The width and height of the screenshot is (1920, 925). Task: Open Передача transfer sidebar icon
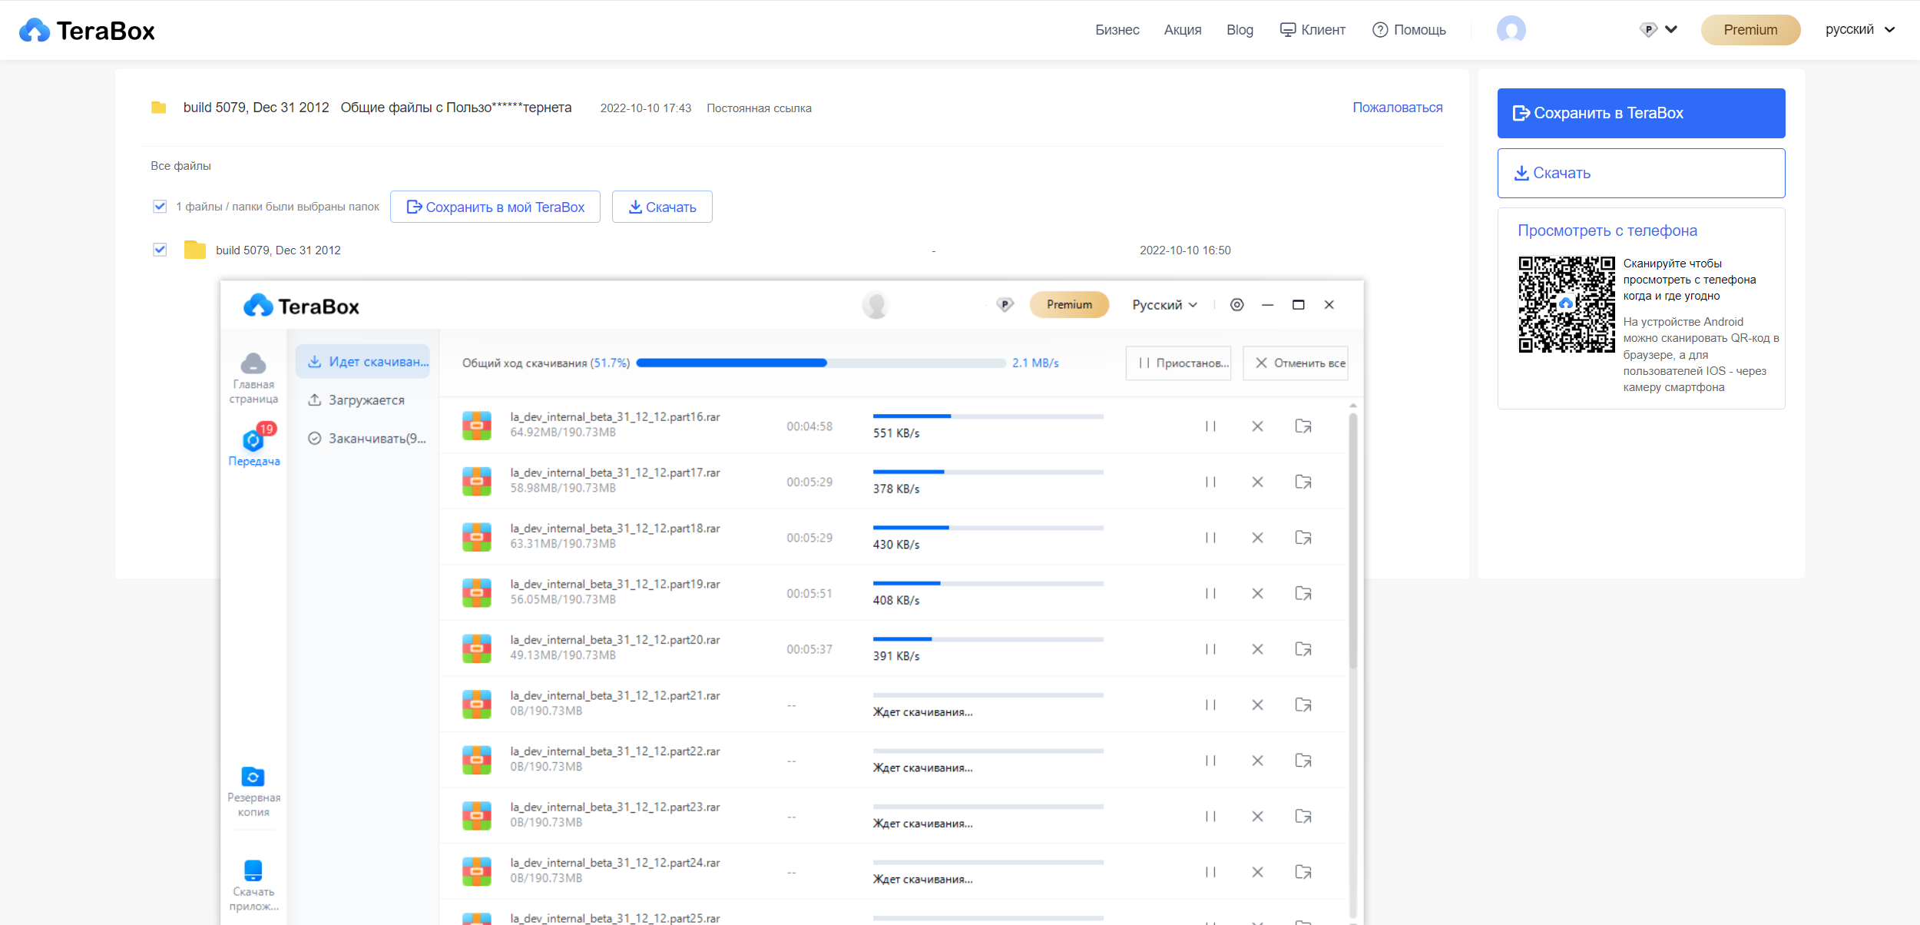click(x=253, y=446)
